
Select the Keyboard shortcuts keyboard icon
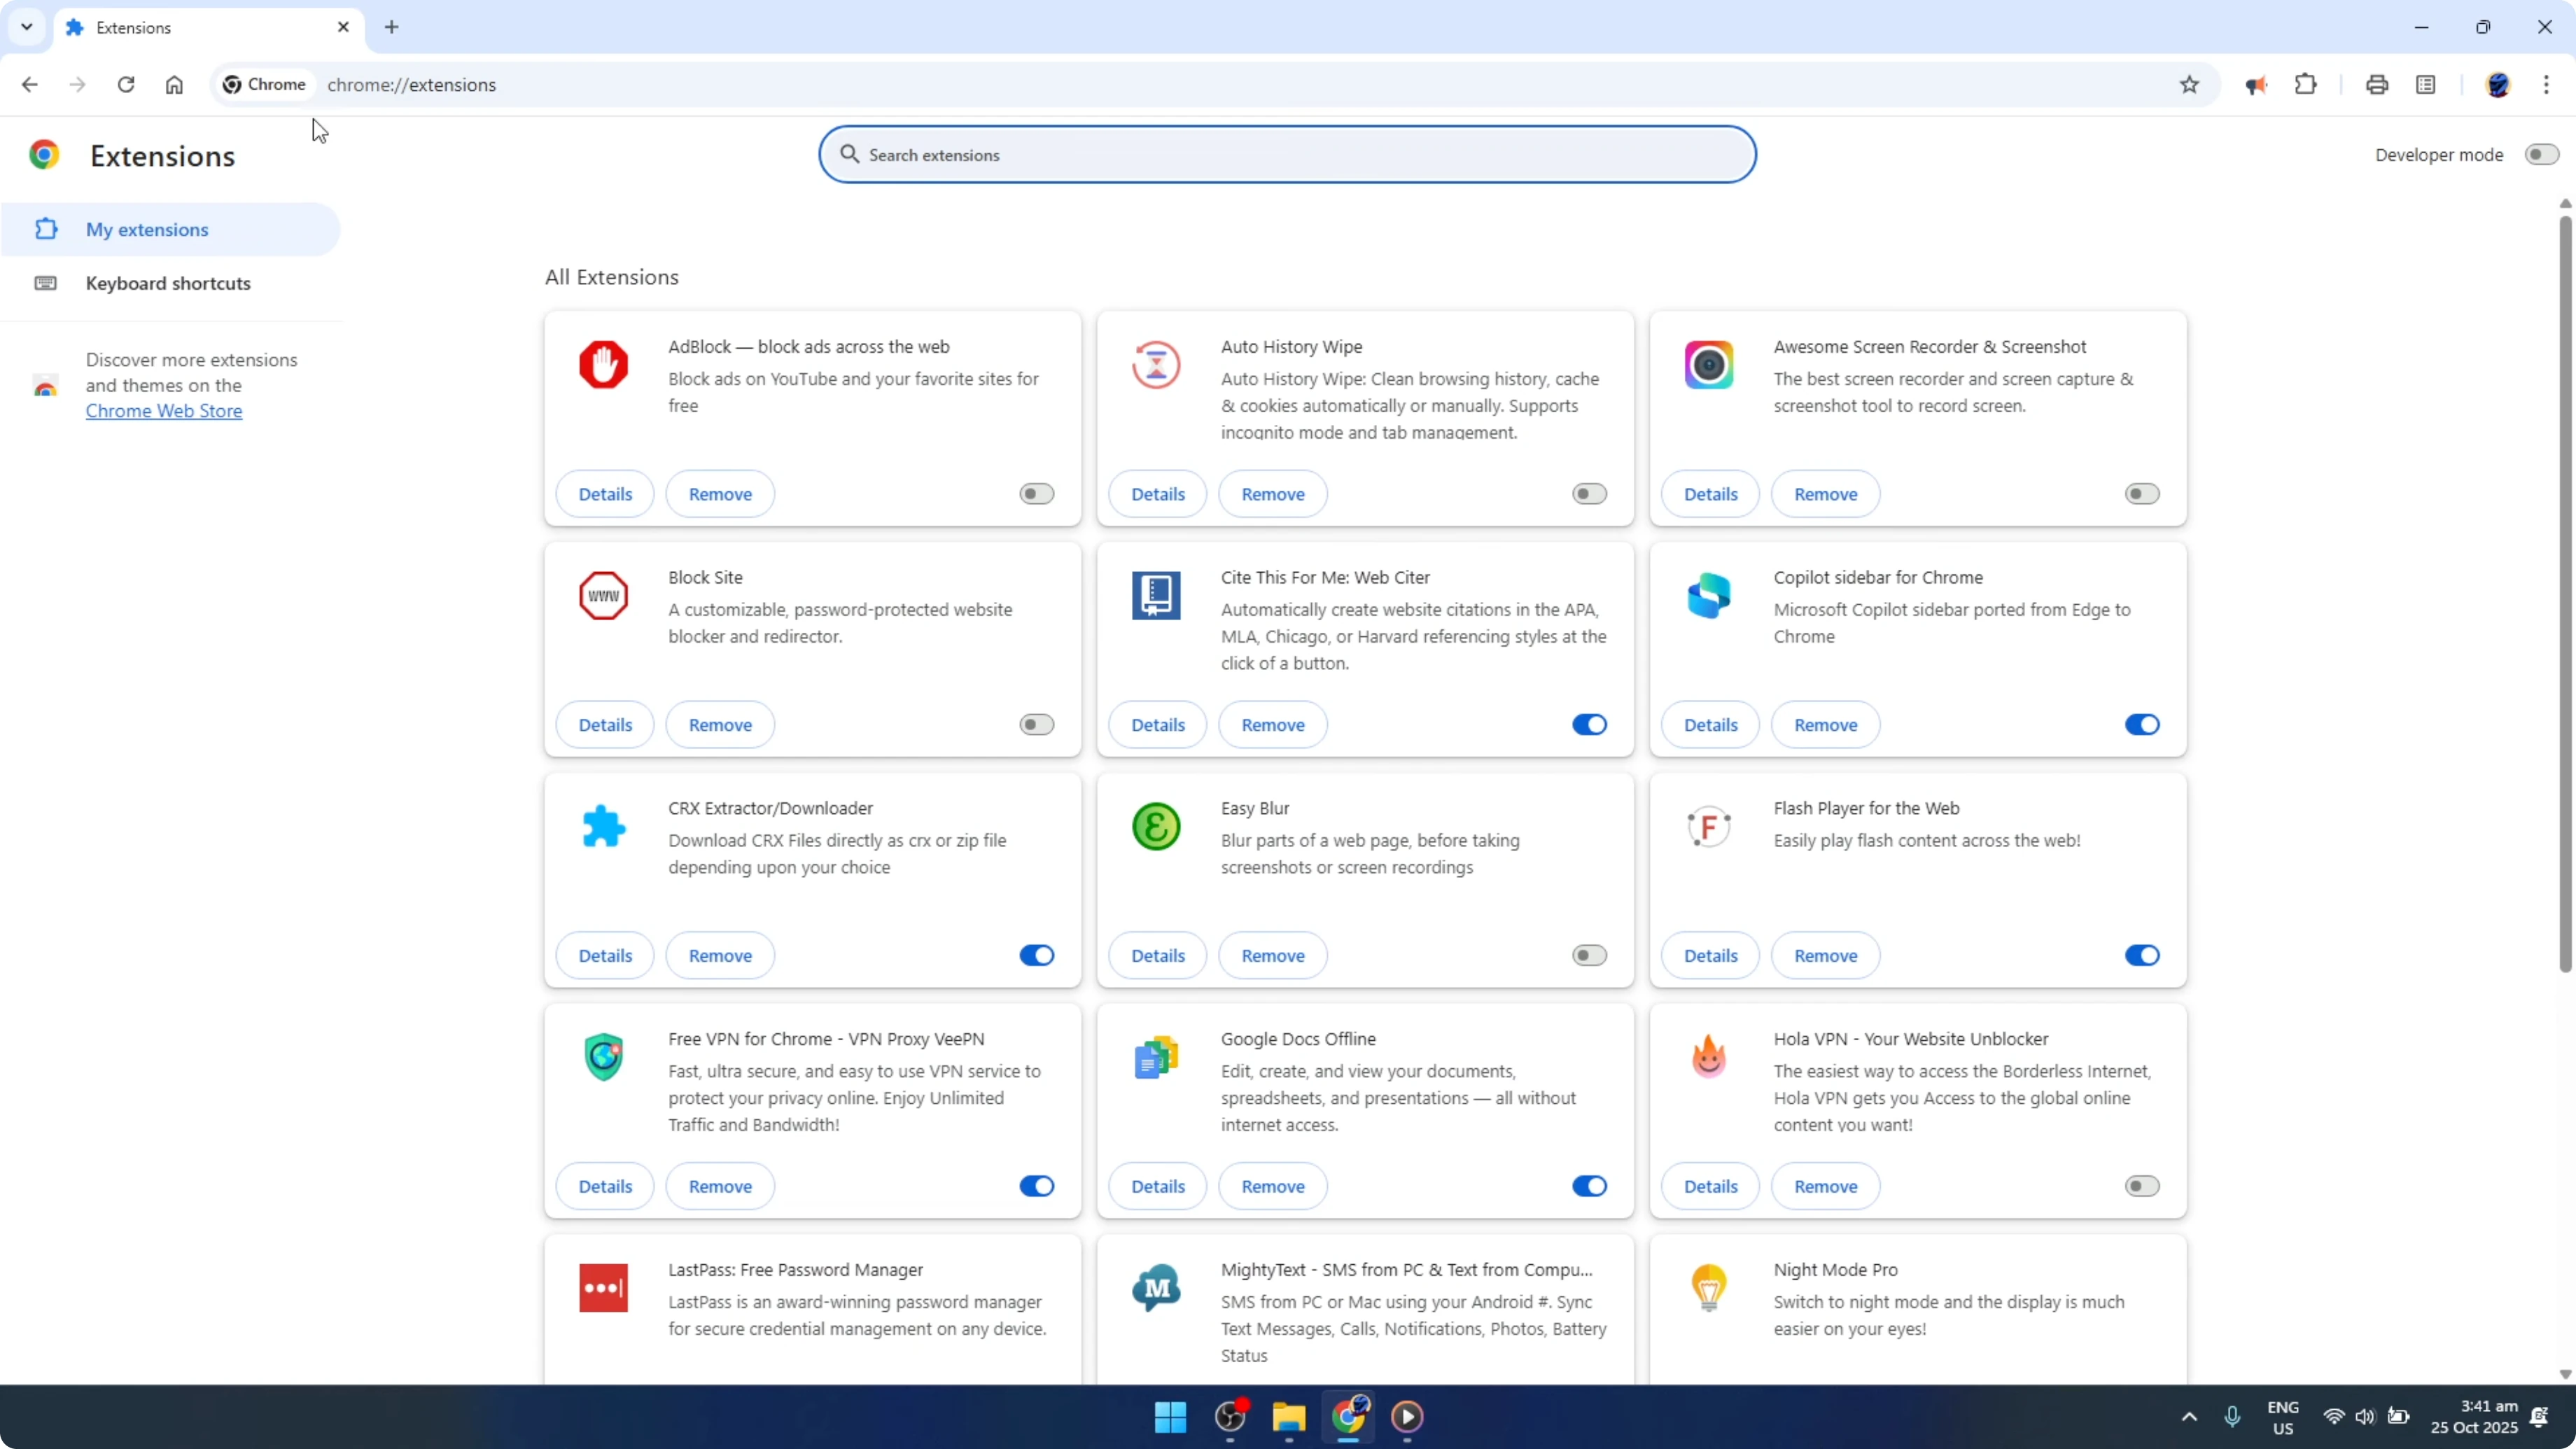[46, 283]
